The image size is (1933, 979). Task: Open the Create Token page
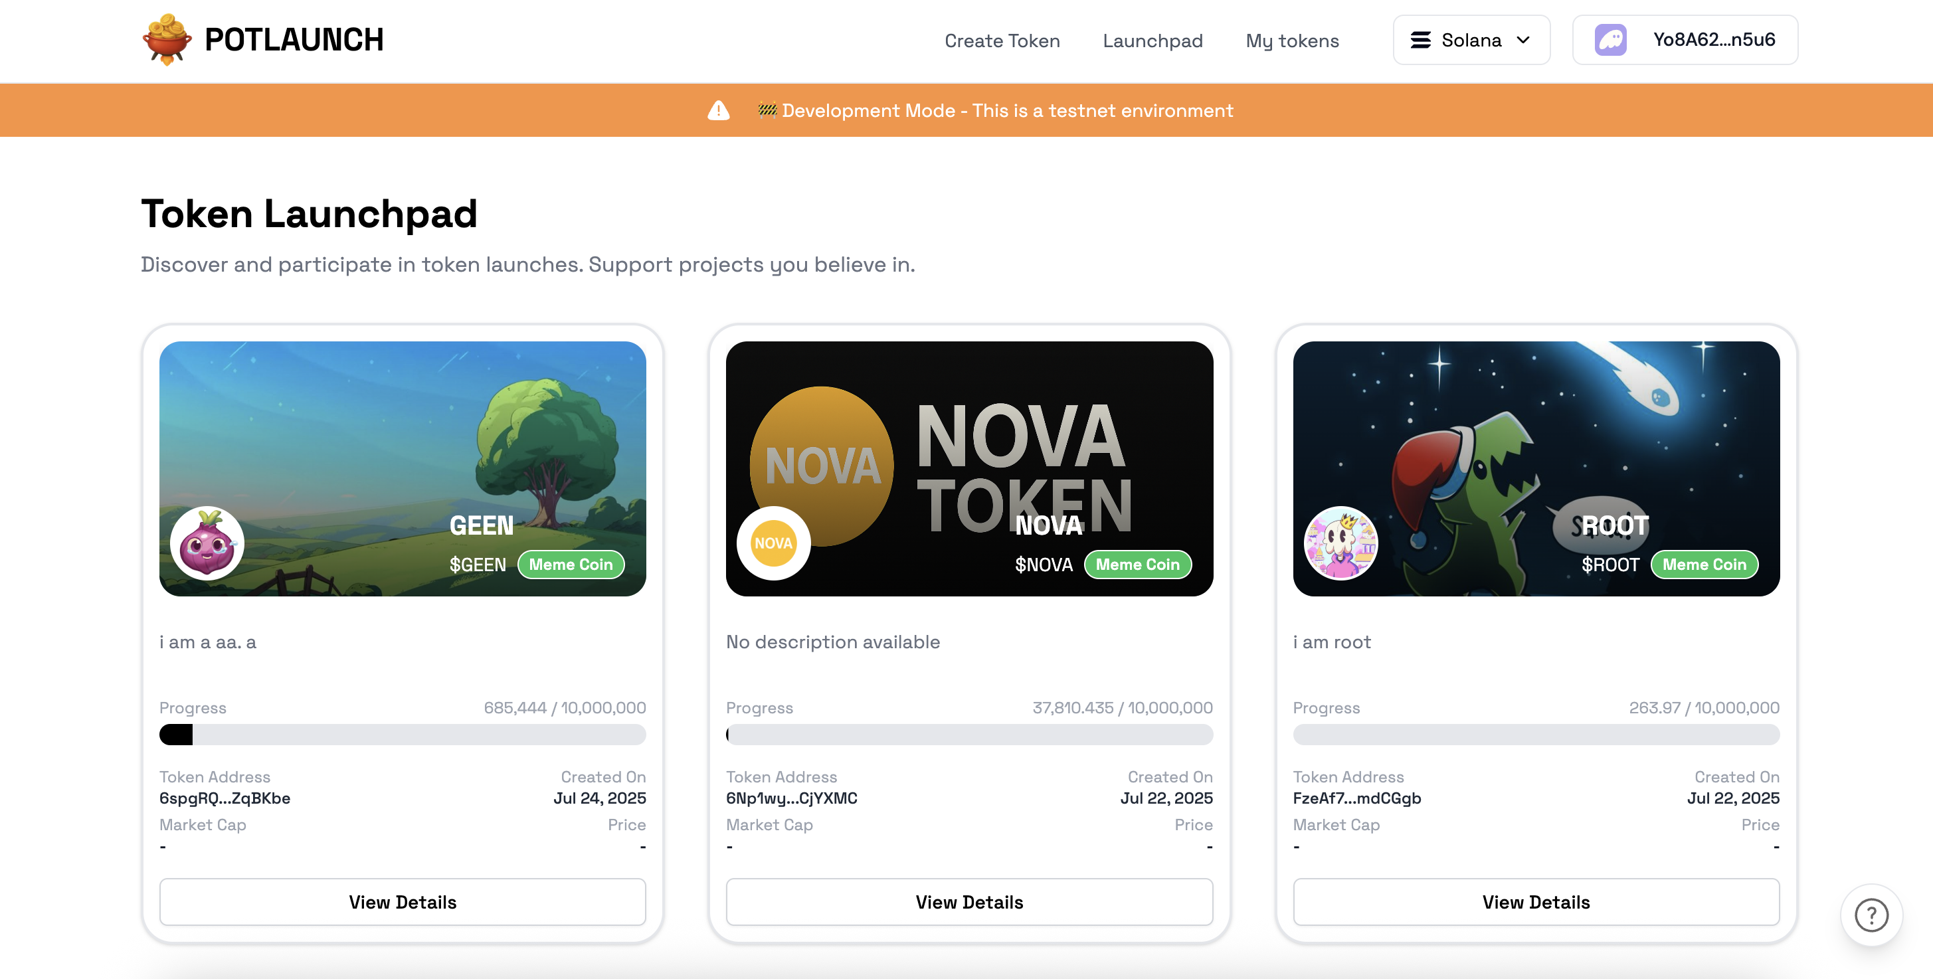coord(1002,41)
